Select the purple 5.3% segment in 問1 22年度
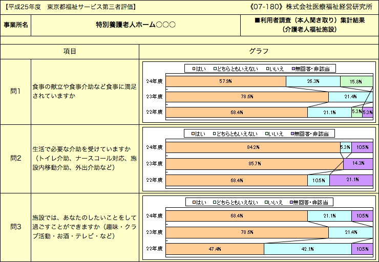This screenshot has height=262, width=379. tap(368, 112)
